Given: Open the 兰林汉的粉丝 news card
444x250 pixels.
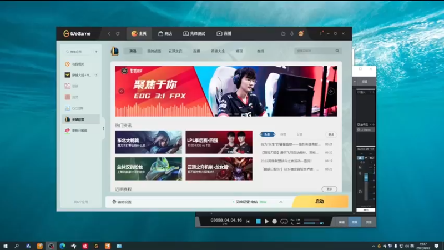Looking at the screenshot, I should pos(148,169).
